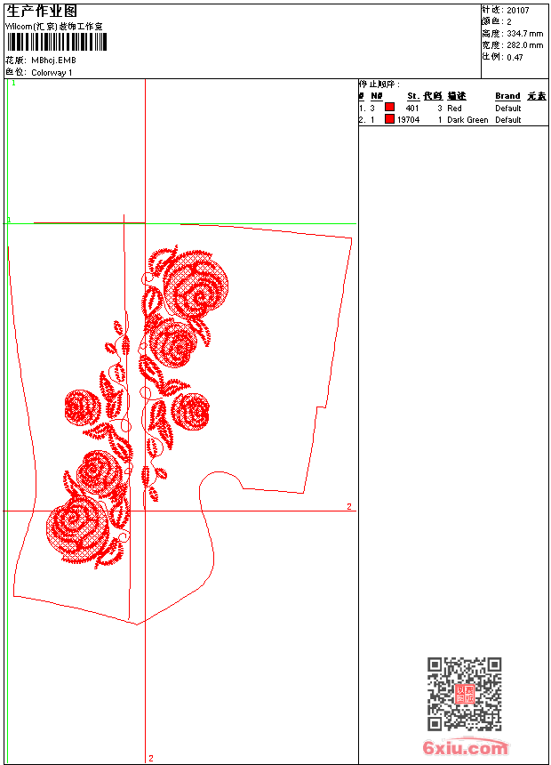
Task: Click the red seal in the QR code center
Action: [x=465, y=694]
